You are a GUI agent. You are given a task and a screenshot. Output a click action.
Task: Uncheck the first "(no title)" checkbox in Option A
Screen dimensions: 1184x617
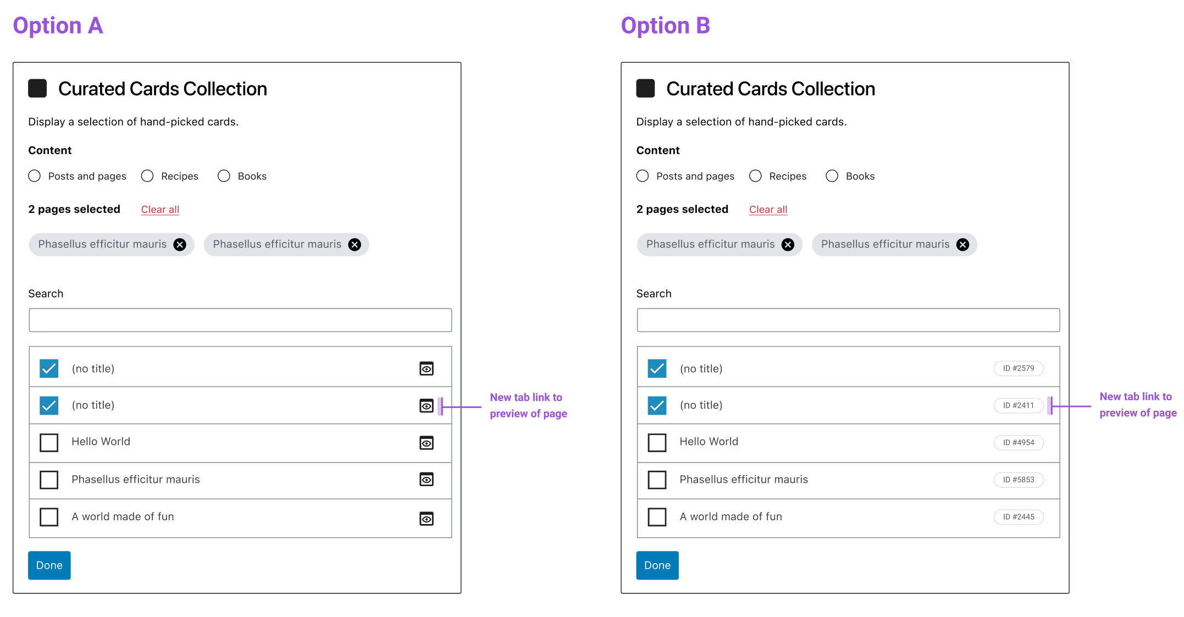49,368
